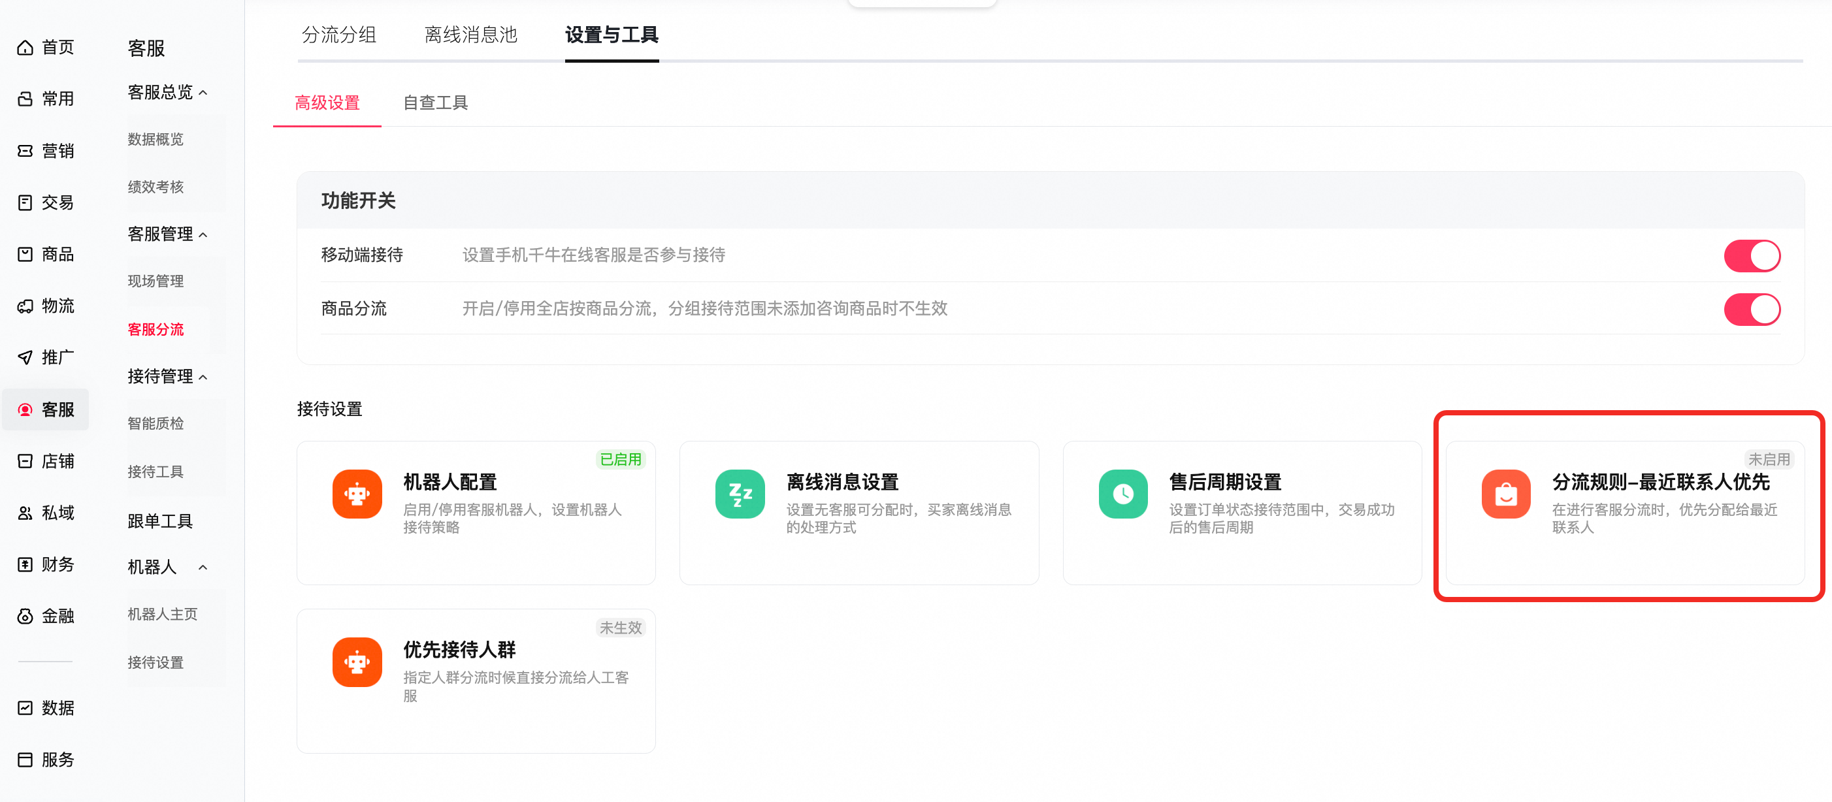This screenshot has width=1832, height=802.
Task: Click the 商品分流 row label
Action: pos(354,308)
